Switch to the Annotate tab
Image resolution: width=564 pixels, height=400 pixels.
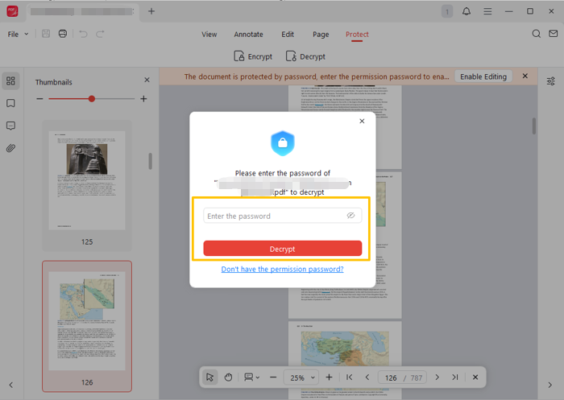(x=248, y=35)
